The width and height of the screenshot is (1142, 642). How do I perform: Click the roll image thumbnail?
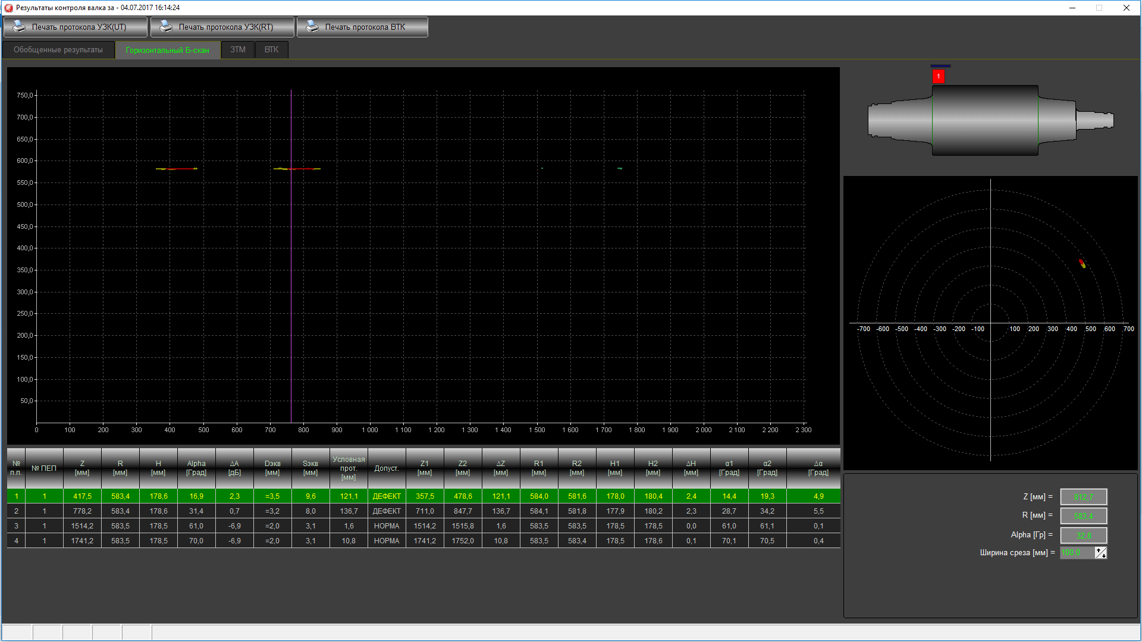click(x=990, y=121)
